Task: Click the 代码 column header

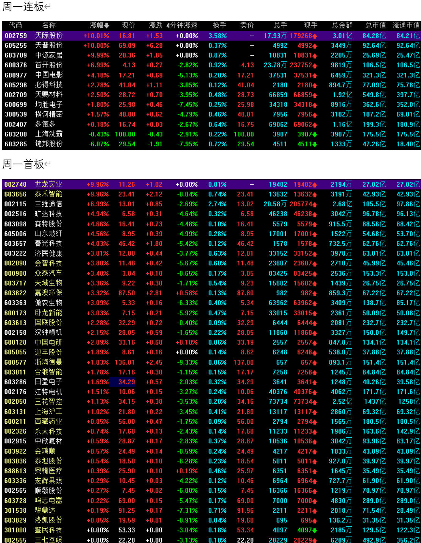Action: pyautogui.click(x=16, y=25)
